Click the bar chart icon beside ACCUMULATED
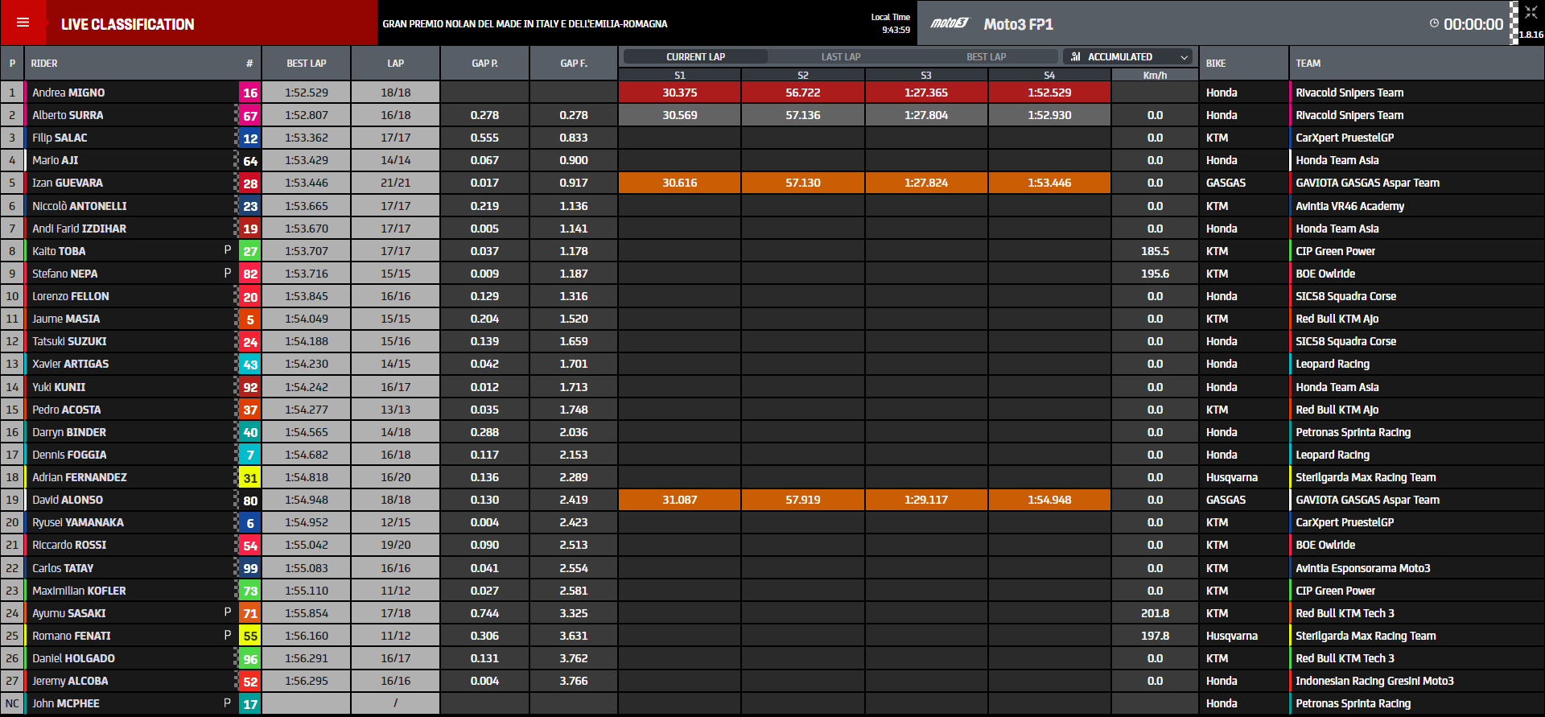 tap(1076, 56)
